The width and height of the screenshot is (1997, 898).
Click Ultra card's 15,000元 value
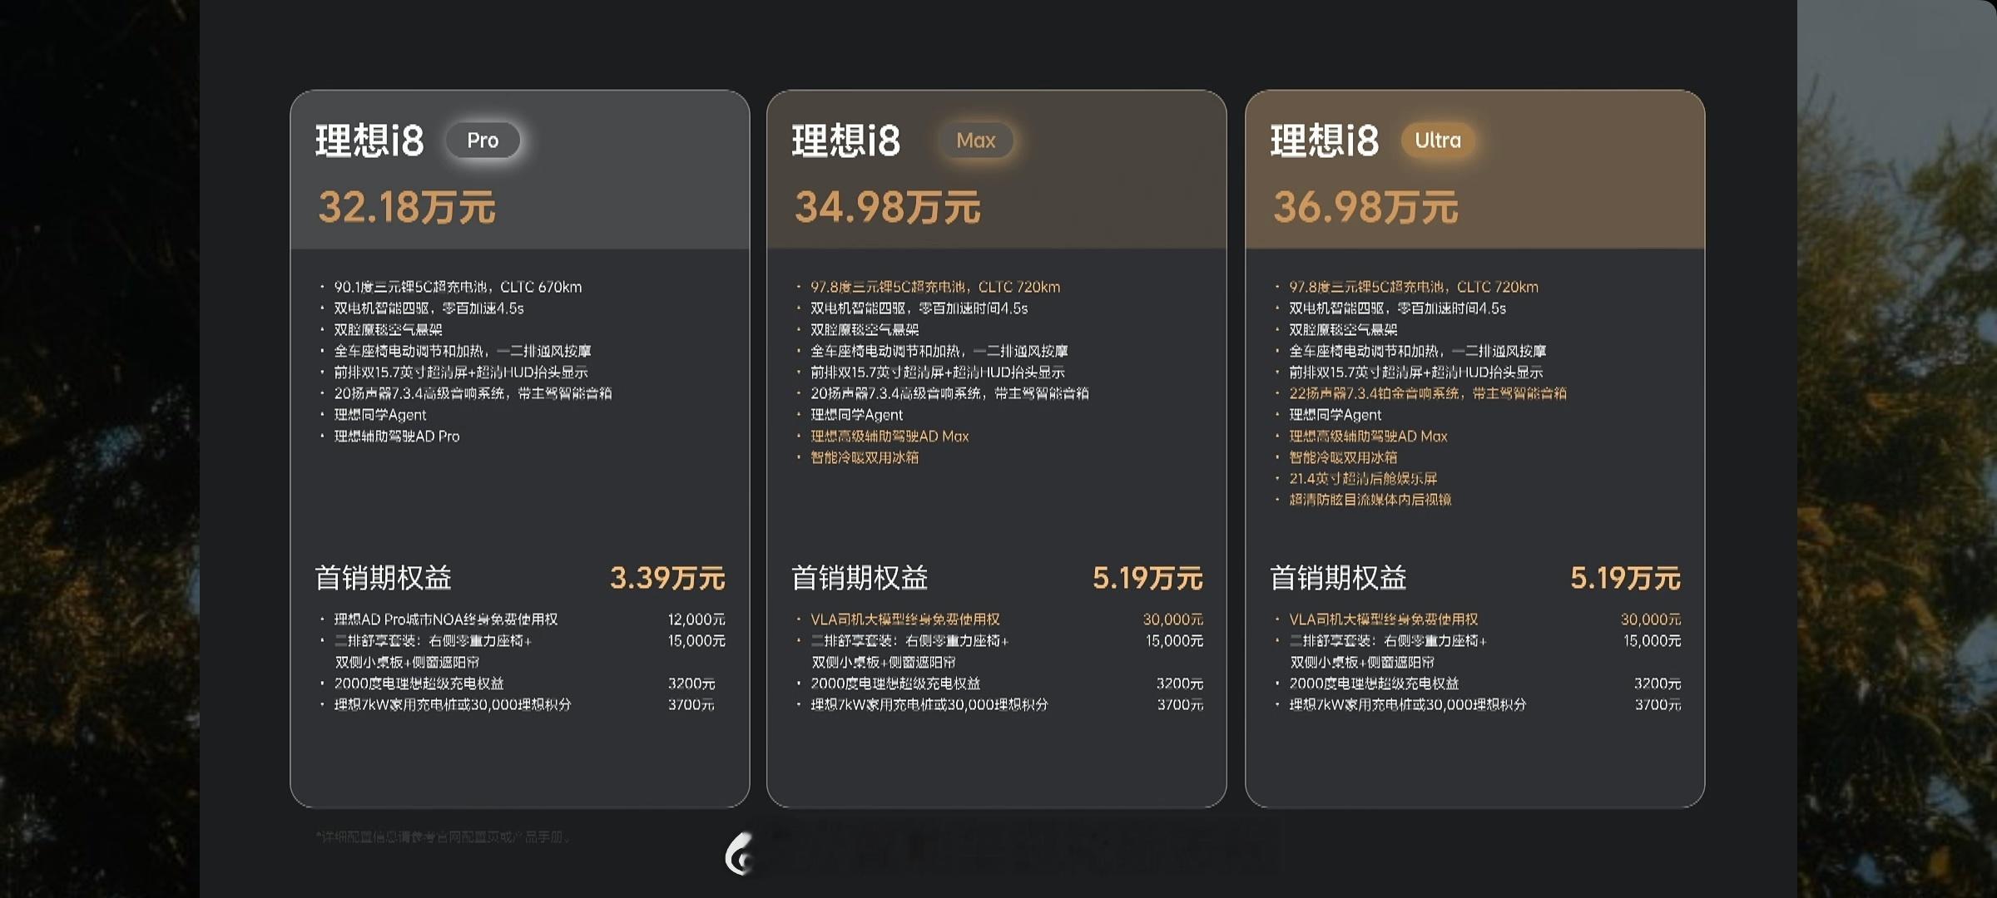coord(1653,641)
